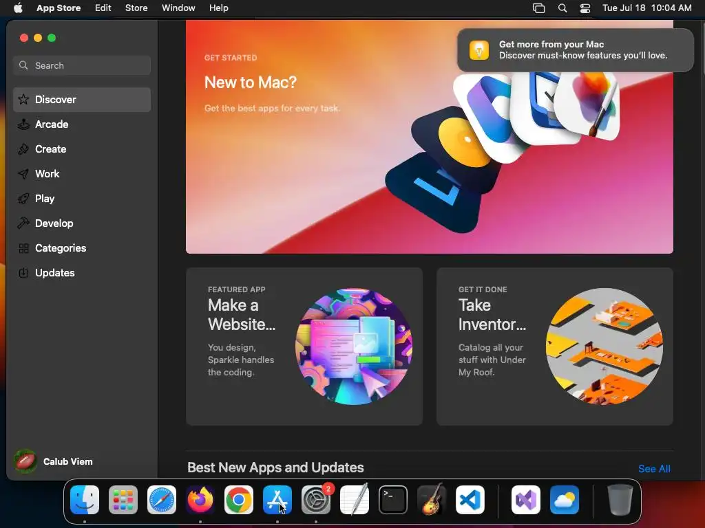
Task: Click the Take Inventory circular artwork
Action: (604, 346)
